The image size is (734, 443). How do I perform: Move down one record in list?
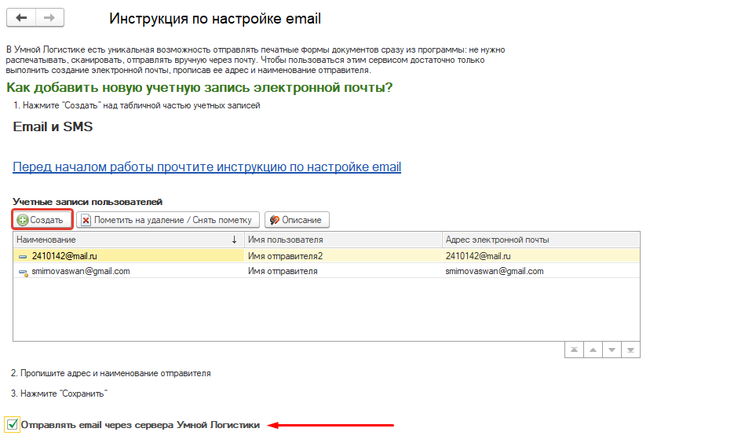[x=612, y=349]
